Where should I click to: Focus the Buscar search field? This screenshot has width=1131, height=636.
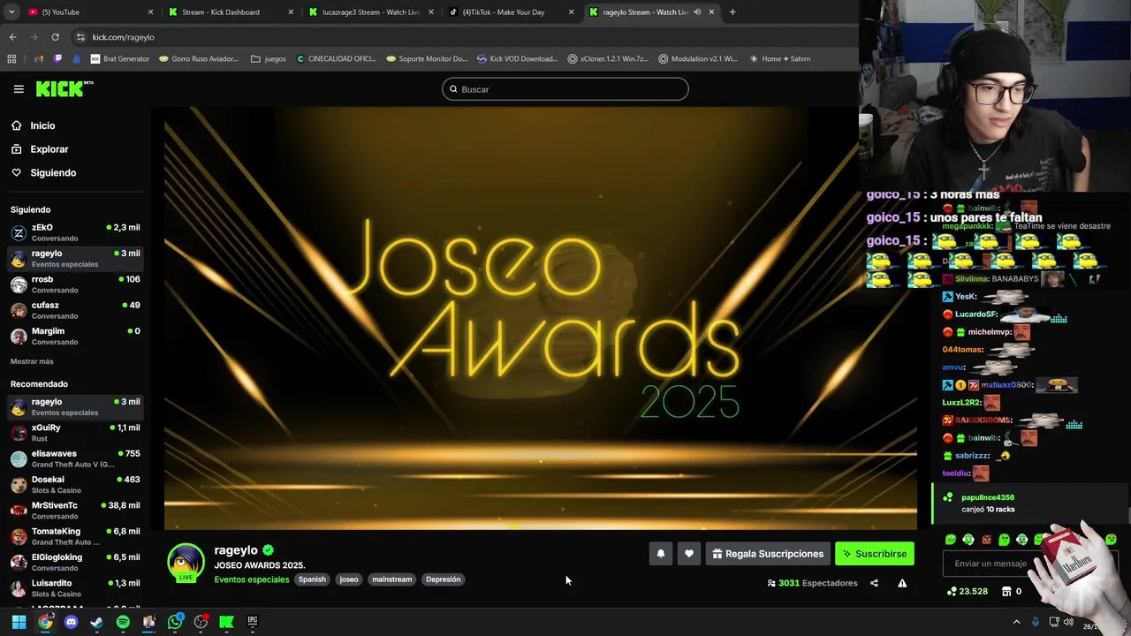(565, 89)
